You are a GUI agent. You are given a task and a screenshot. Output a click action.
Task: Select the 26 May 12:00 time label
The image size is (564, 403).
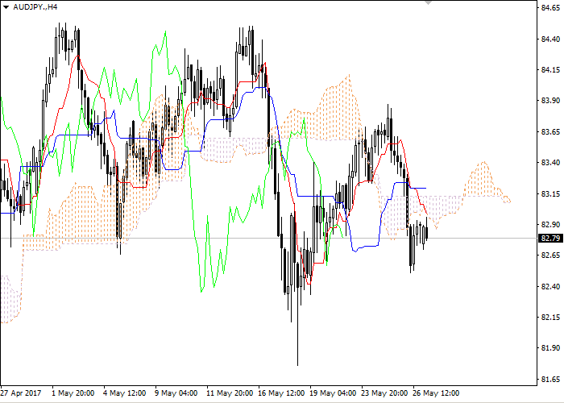436,393
